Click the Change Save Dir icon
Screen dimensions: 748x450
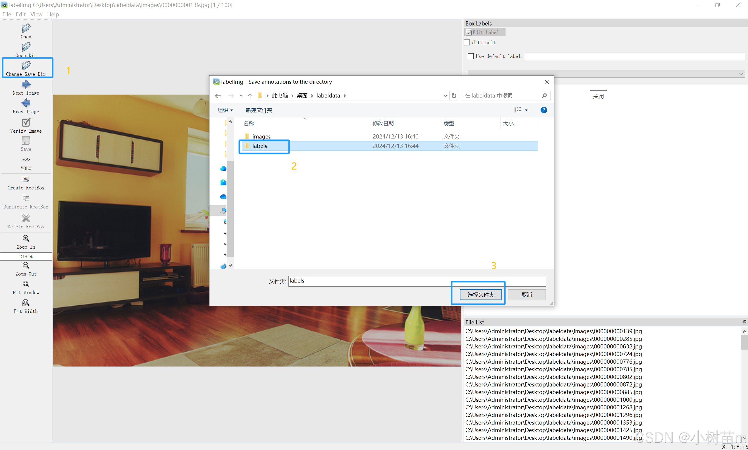tap(26, 66)
